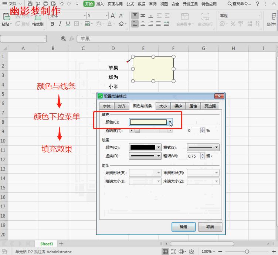Click the transparency percent input field
278x255 pixels.
click(x=193, y=131)
